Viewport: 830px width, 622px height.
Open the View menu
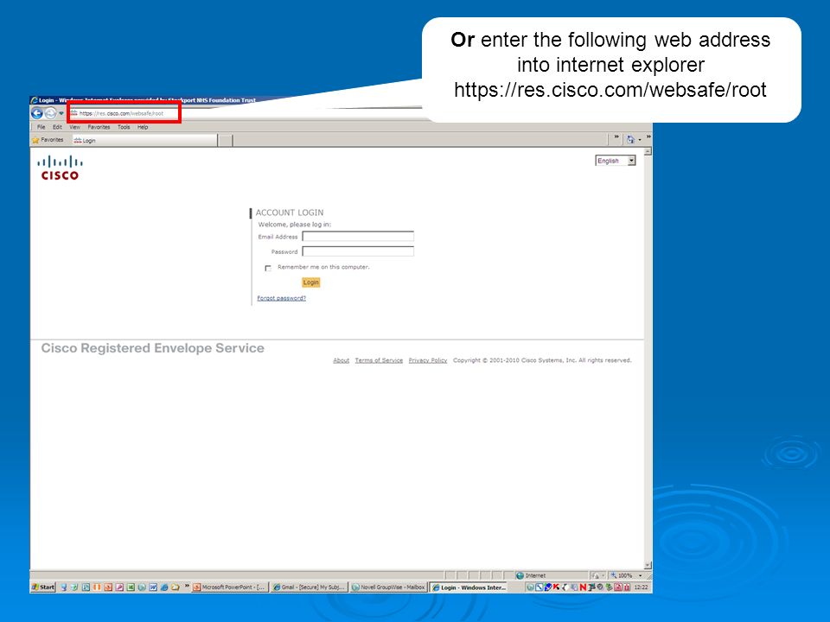74,127
